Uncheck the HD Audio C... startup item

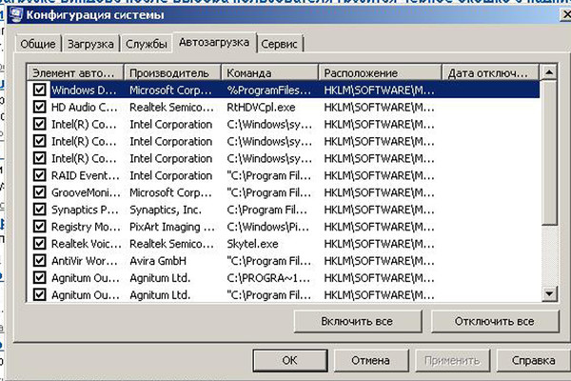[39, 107]
